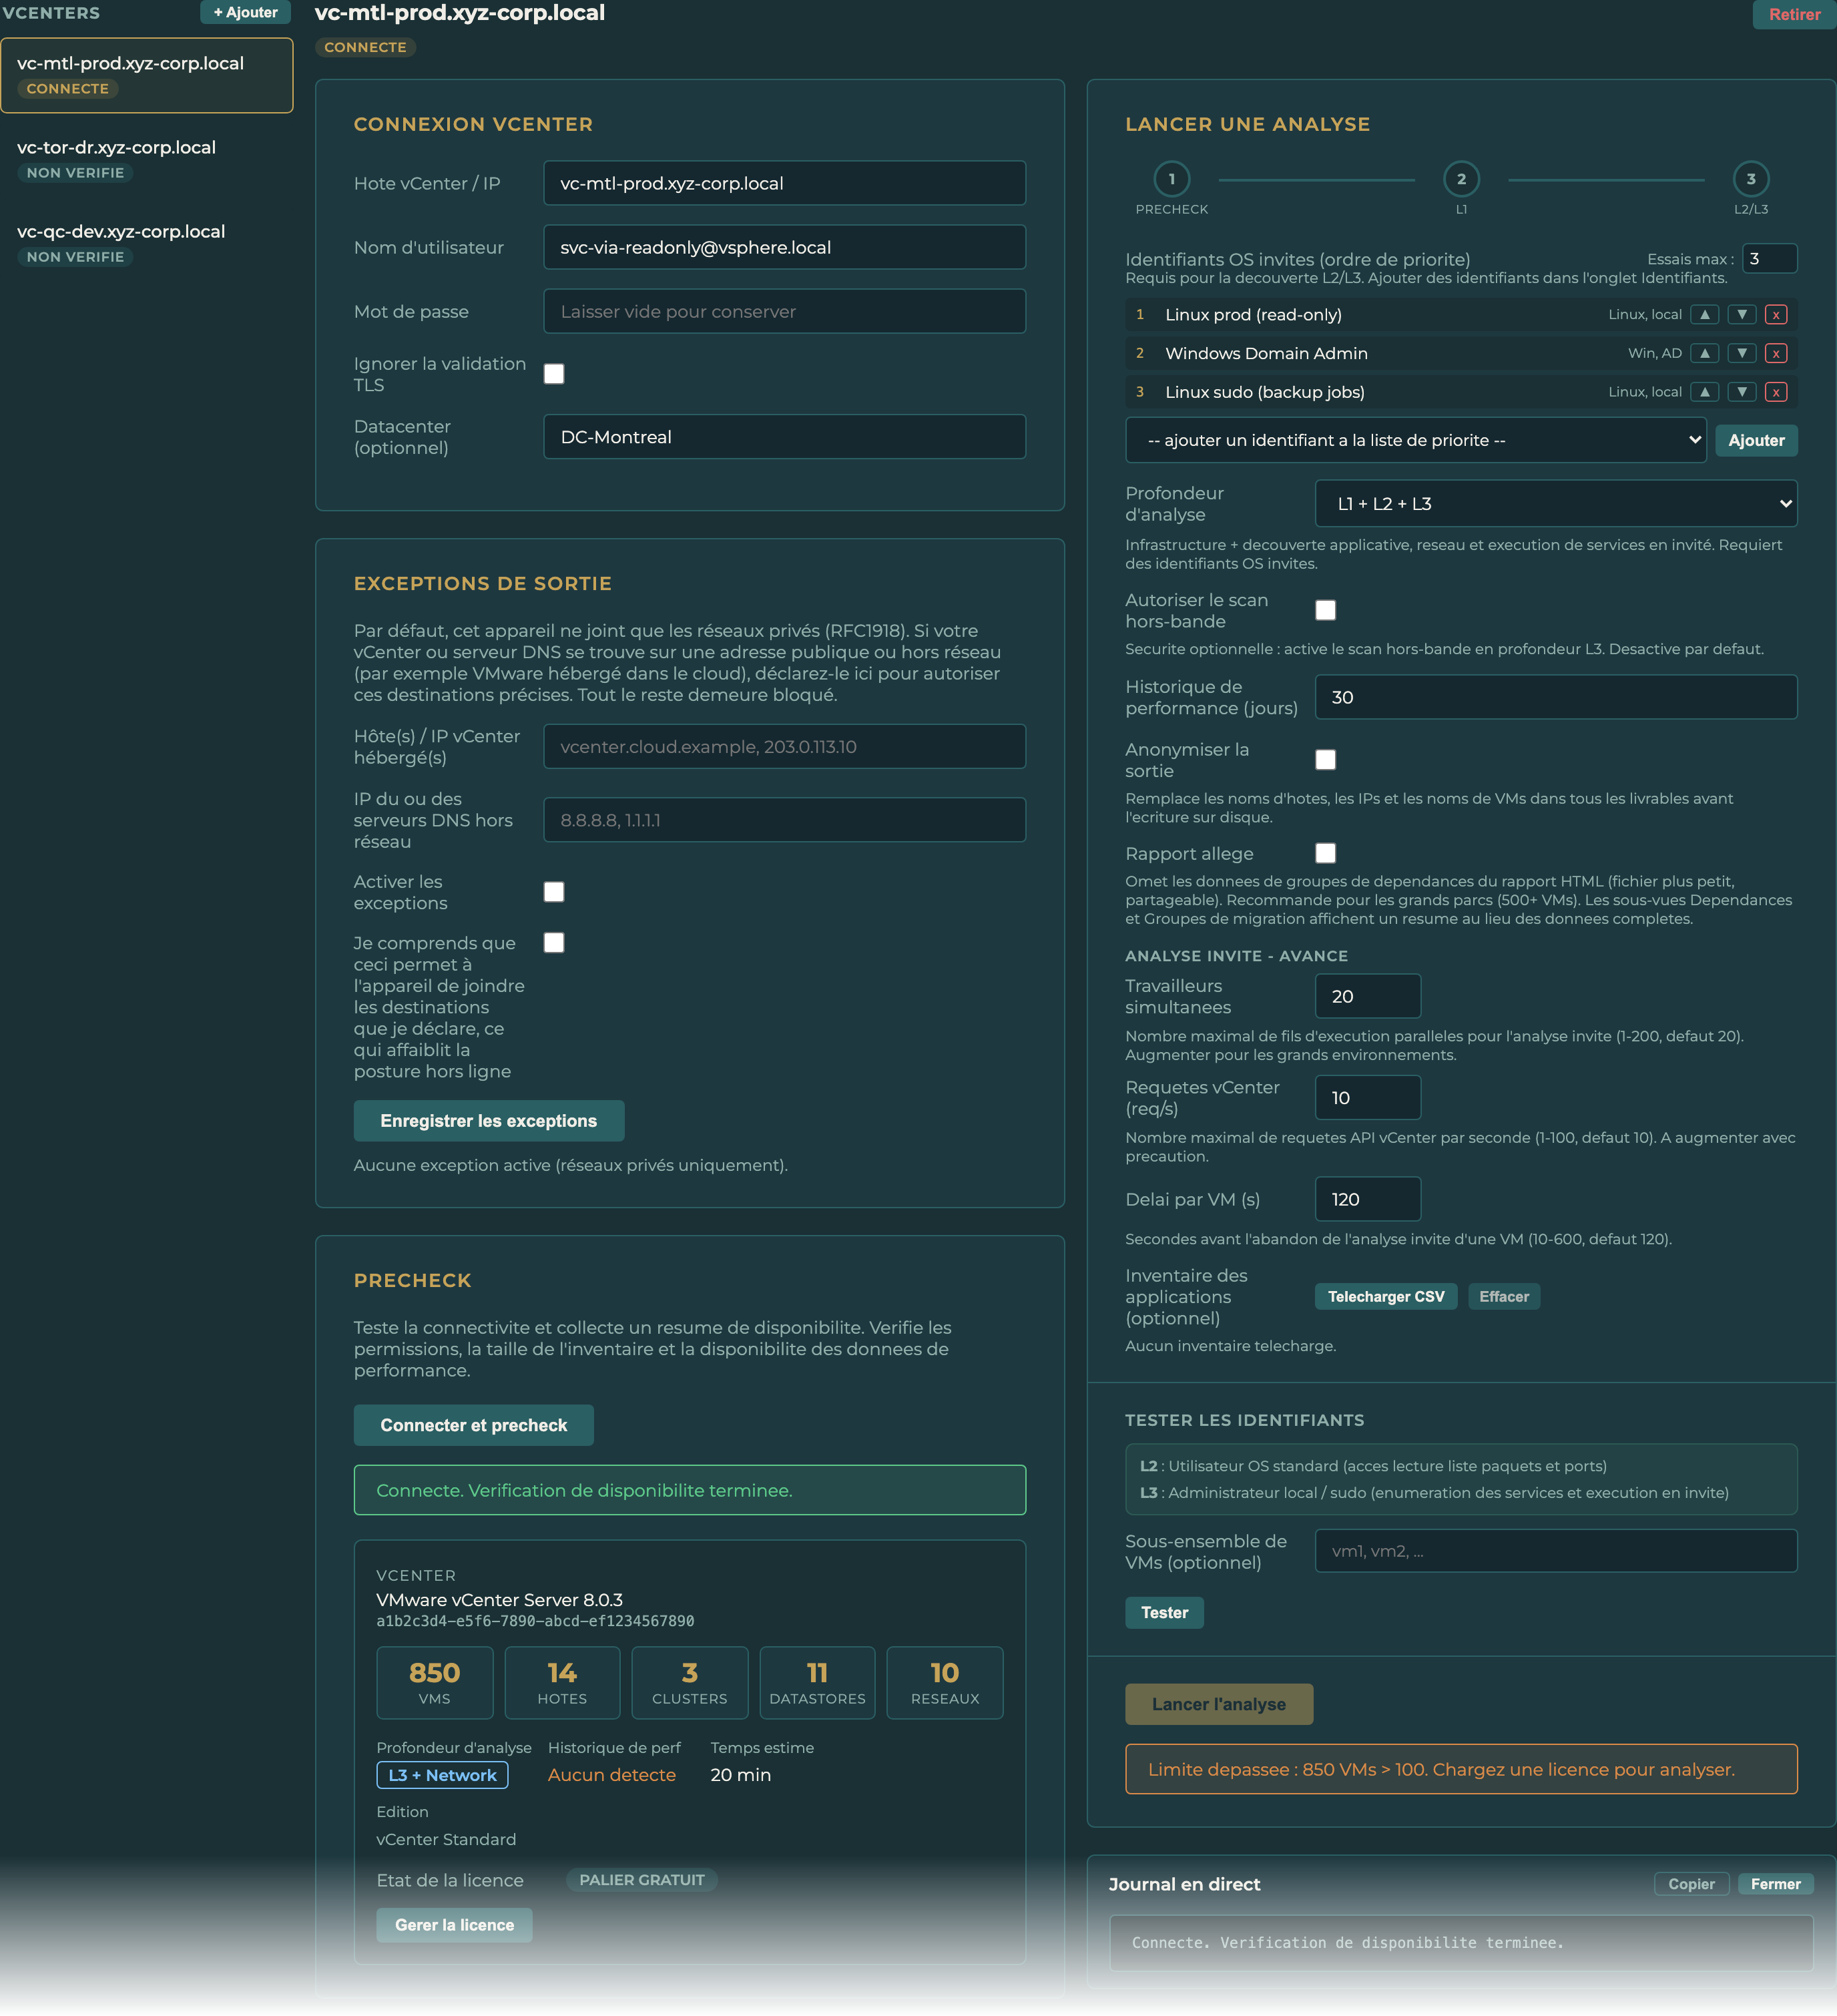Move Linux prod (read-only) credential up

coord(1704,314)
